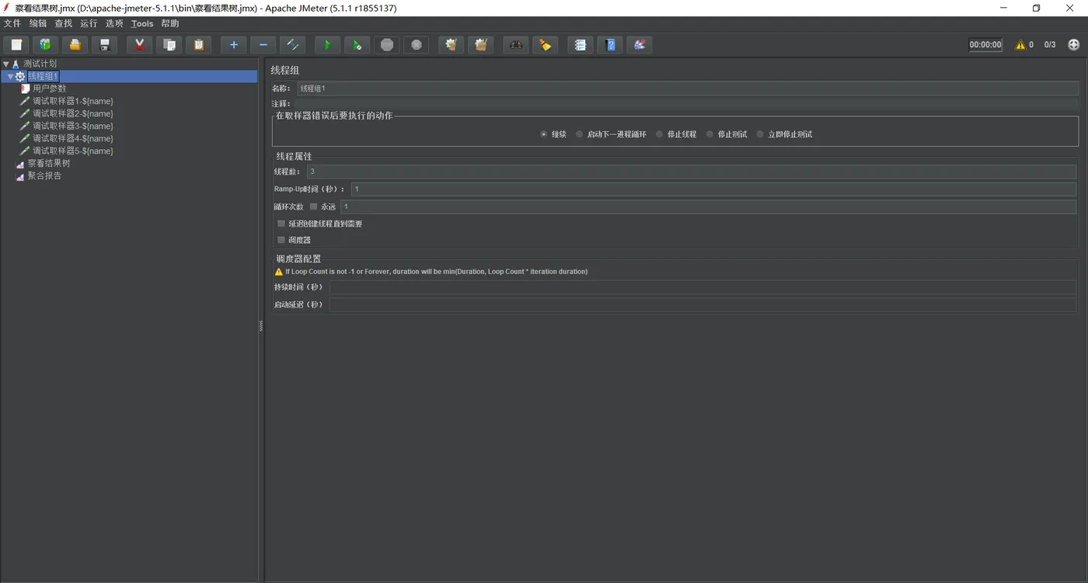Select the 察看结果树 listener node
The height and width of the screenshot is (583, 1088).
pyautogui.click(x=49, y=163)
